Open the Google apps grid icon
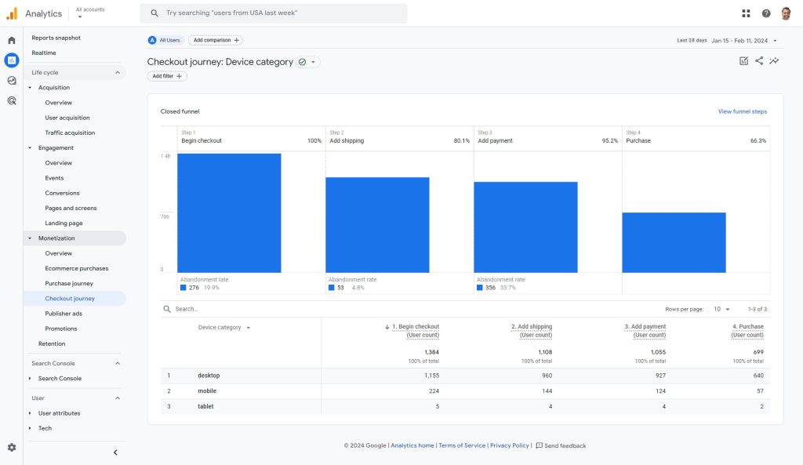The height and width of the screenshot is (465, 803). 746,13
